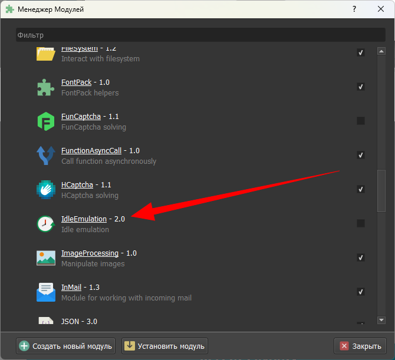Open the IdleEmulation module link
The height and width of the screenshot is (360, 395).
84,219
